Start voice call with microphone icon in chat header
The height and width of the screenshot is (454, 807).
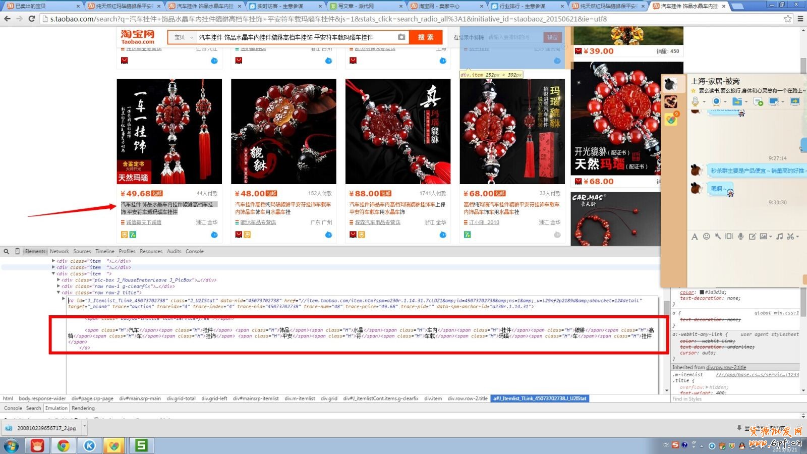pos(695,101)
